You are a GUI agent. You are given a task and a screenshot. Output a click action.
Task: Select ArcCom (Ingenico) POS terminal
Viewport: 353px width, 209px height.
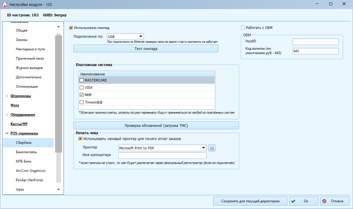click(30, 171)
